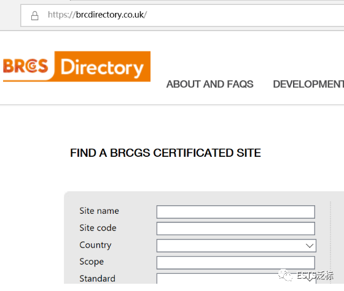The image size is (344, 291).
Task: Expand the Country dropdown chevron arrow
Action: coord(310,246)
